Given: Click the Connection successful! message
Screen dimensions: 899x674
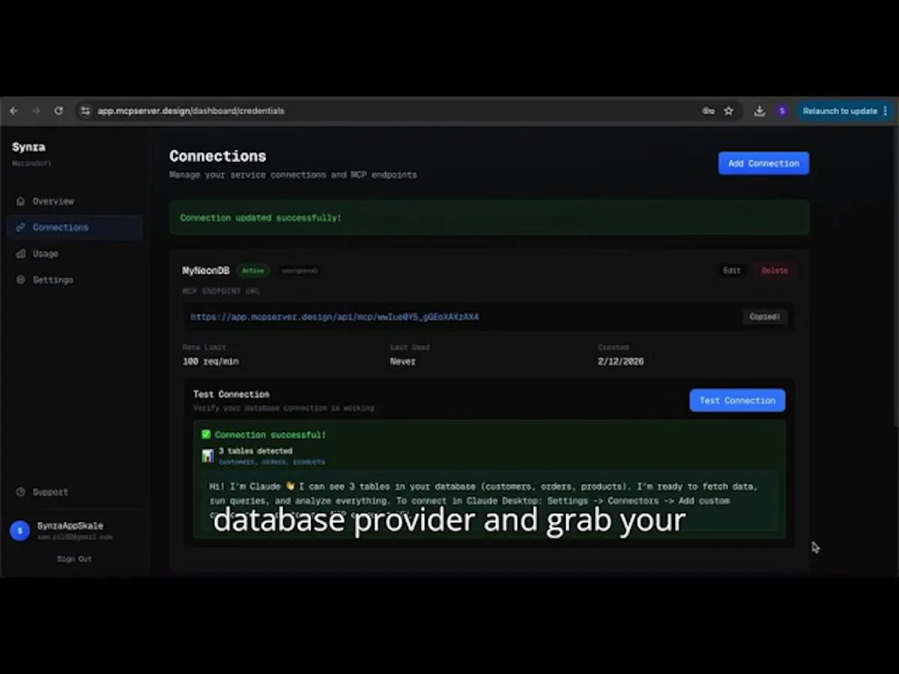Looking at the screenshot, I should pyautogui.click(x=270, y=434).
